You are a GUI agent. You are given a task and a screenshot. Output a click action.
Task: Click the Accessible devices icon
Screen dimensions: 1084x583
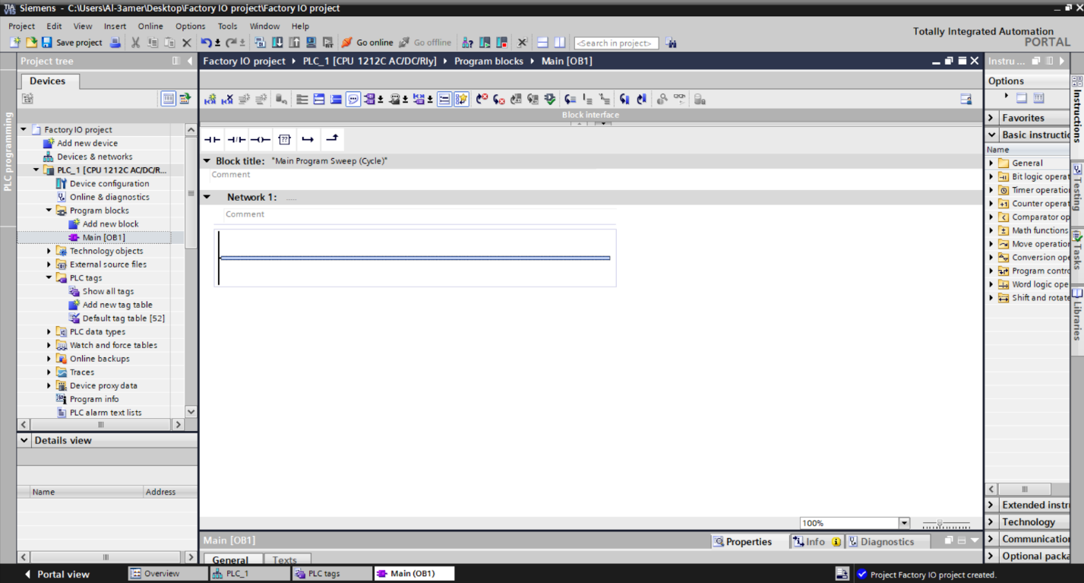click(x=468, y=43)
